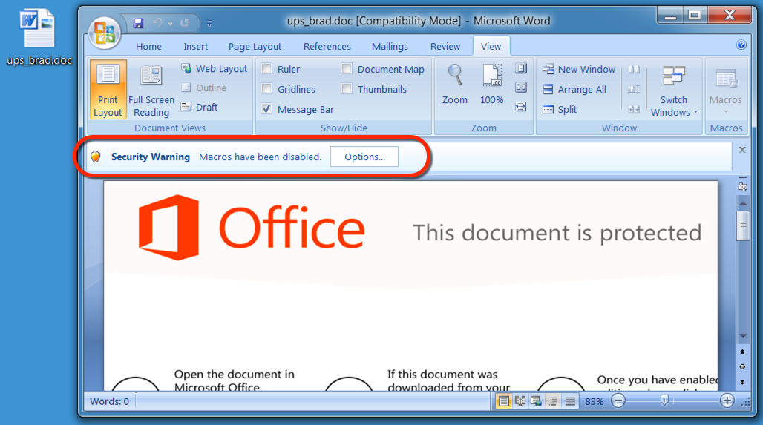763x425 pixels.
Task: Expand Undo history dropdown arrow
Action: [170, 23]
